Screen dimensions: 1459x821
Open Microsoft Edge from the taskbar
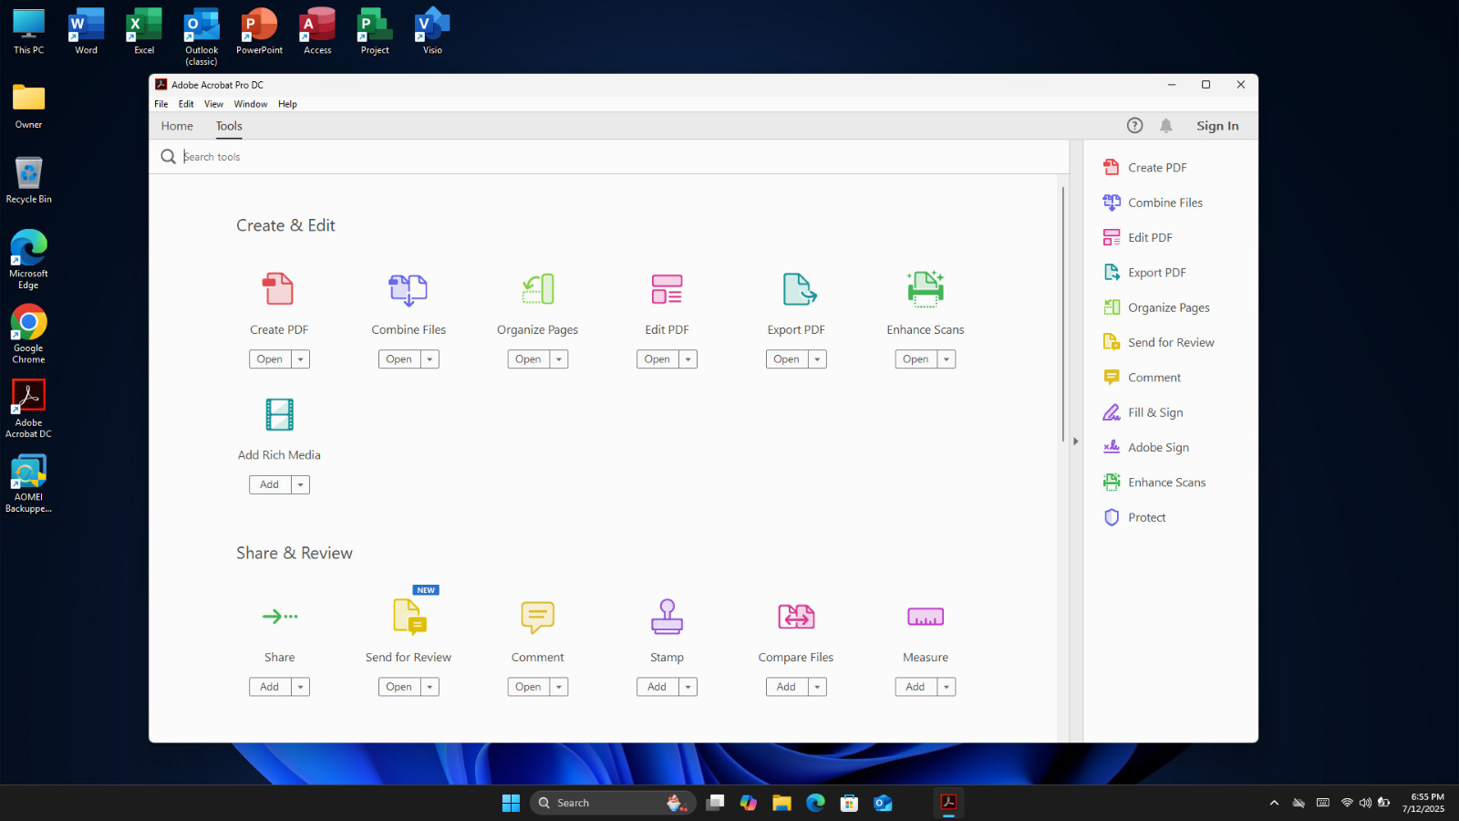(x=815, y=803)
